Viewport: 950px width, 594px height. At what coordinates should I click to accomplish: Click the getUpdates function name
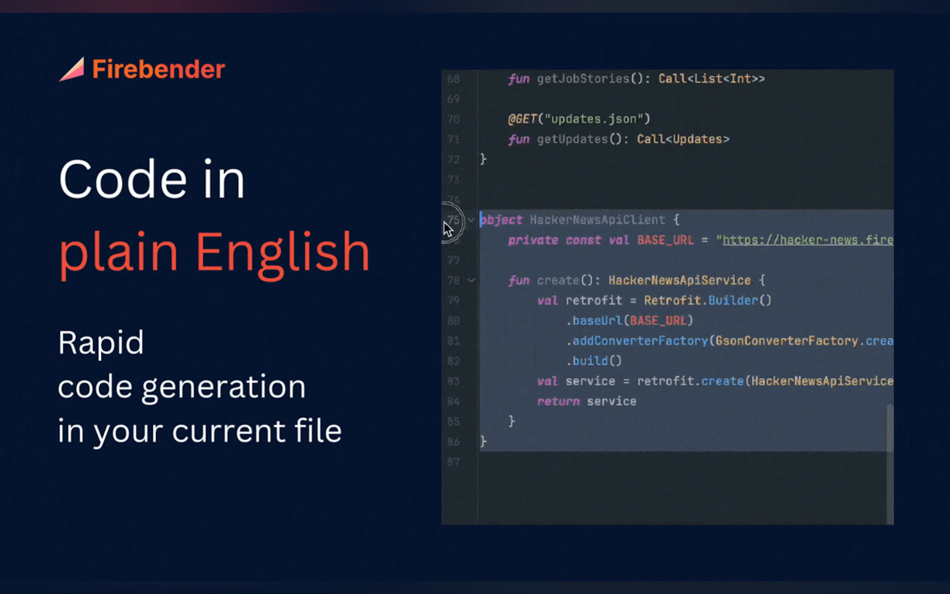[x=572, y=139]
